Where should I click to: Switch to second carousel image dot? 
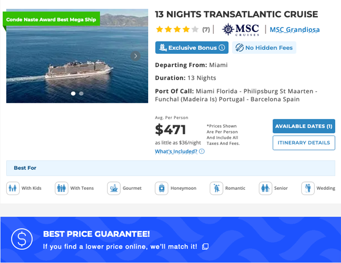coord(81,93)
